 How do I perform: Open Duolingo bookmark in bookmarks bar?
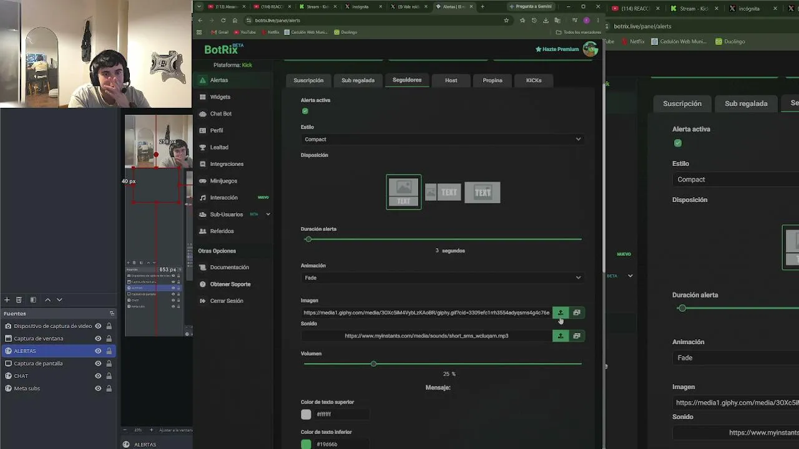coord(346,32)
